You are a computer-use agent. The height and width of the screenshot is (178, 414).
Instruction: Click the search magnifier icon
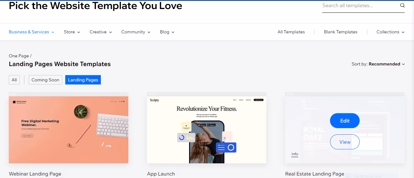pos(402,6)
